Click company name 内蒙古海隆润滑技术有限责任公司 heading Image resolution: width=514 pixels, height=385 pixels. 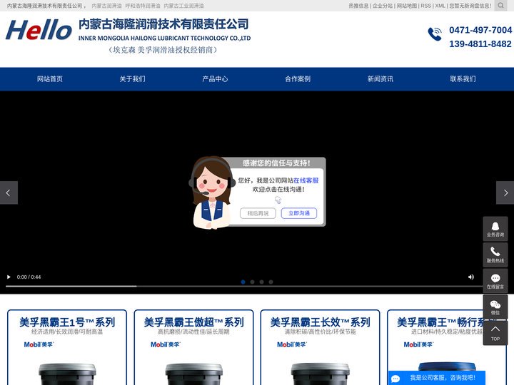coord(163,24)
